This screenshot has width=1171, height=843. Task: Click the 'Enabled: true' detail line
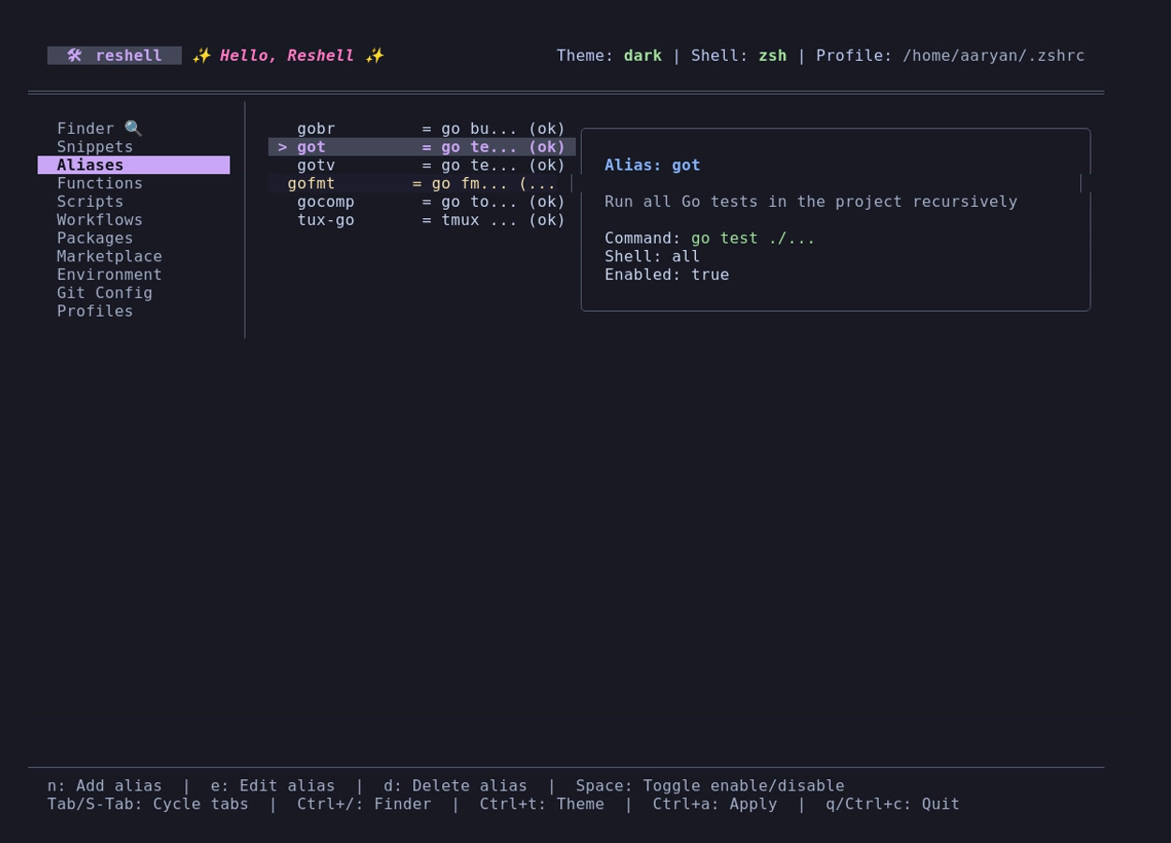pyautogui.click(x=667, y=274)
